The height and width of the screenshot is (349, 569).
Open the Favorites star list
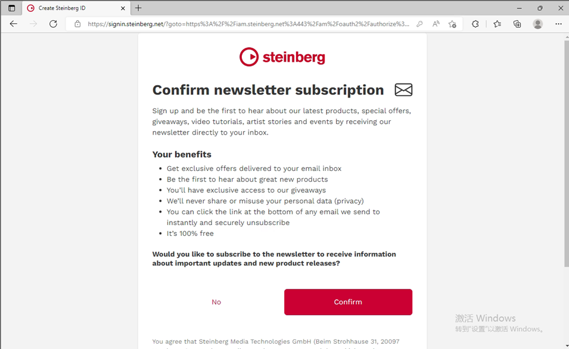(498, 24)
